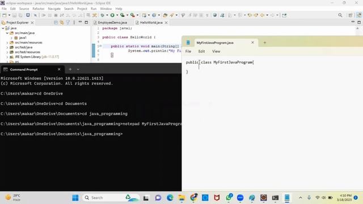This screenshot has height=204, width=363.
Task: Open the Eclipse Navigate menu
Action: (x=54, y=9)
